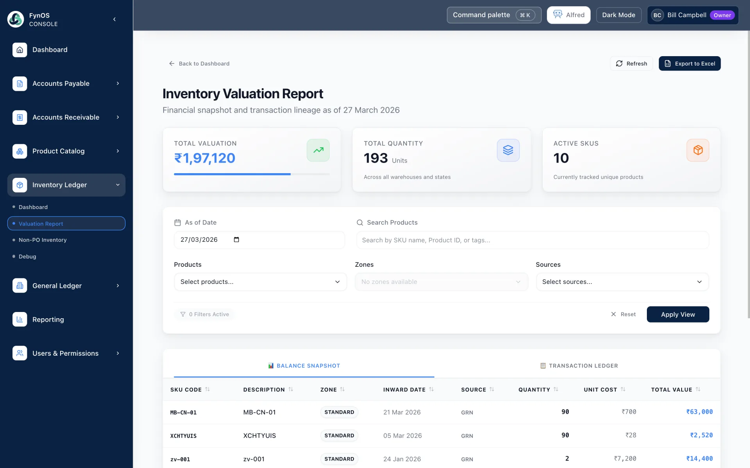
Task: Click the Refresh circular arrows icon
Action: pos(619,64)
